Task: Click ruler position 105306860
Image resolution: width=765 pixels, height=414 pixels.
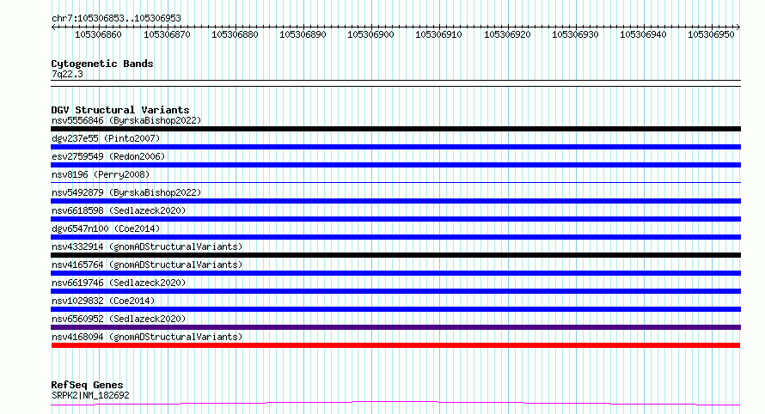Action: 98,34
